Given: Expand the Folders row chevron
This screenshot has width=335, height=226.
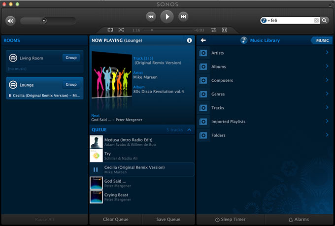Looking at the screenshot, I should pyautogui.click(x=327, y=135).
